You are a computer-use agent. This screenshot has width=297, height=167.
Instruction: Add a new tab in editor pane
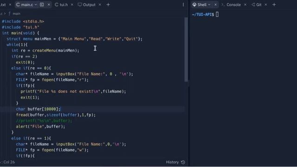coord(108,5)
